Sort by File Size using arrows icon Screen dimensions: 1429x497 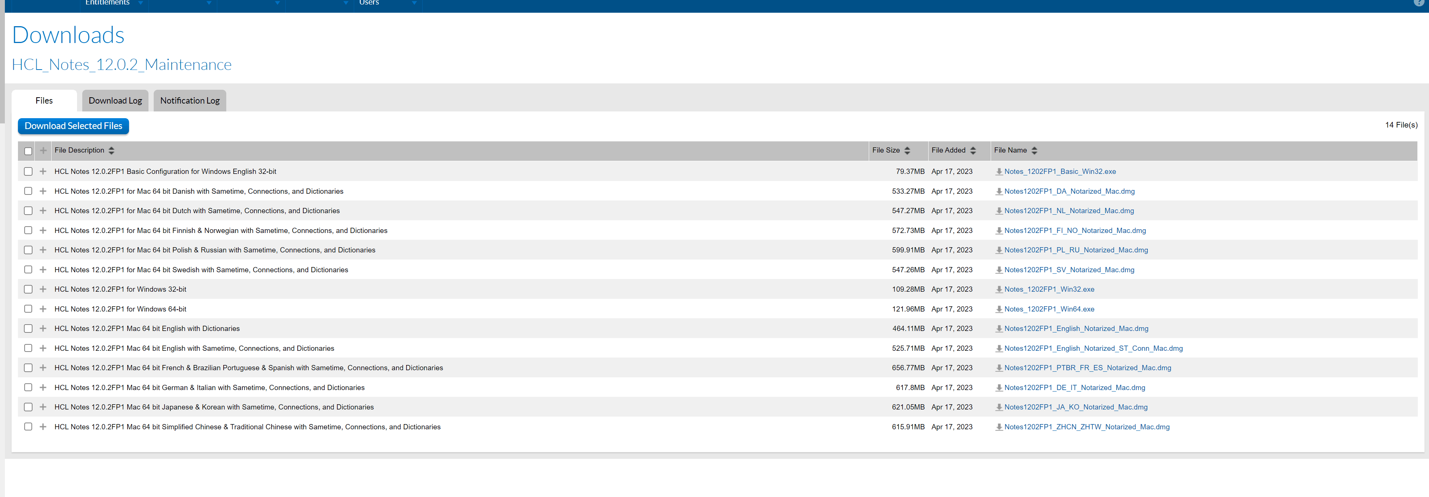pos(907,150)
